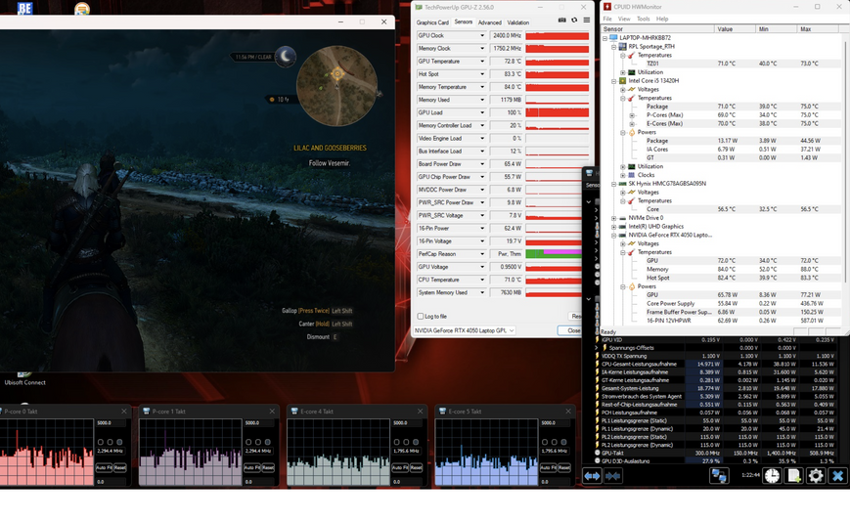The height and width of the screenshot is (522, 850).
Task: Click HWiNFO logging sheet plus icon
Action: pos(793,476)
